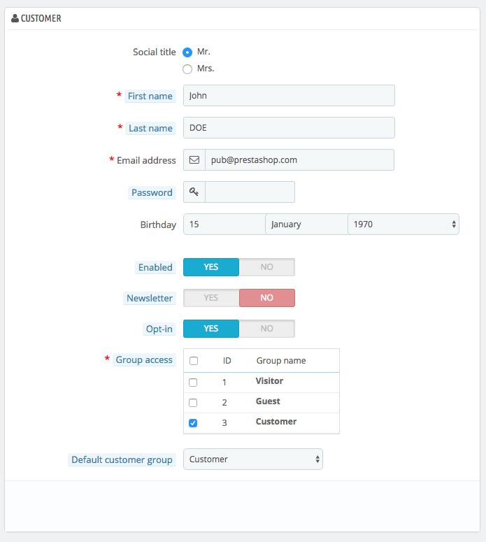The width and height of the screenshot is (486, 542).
Task: Check the Visitor group checkbox
Action: point(193,383)
